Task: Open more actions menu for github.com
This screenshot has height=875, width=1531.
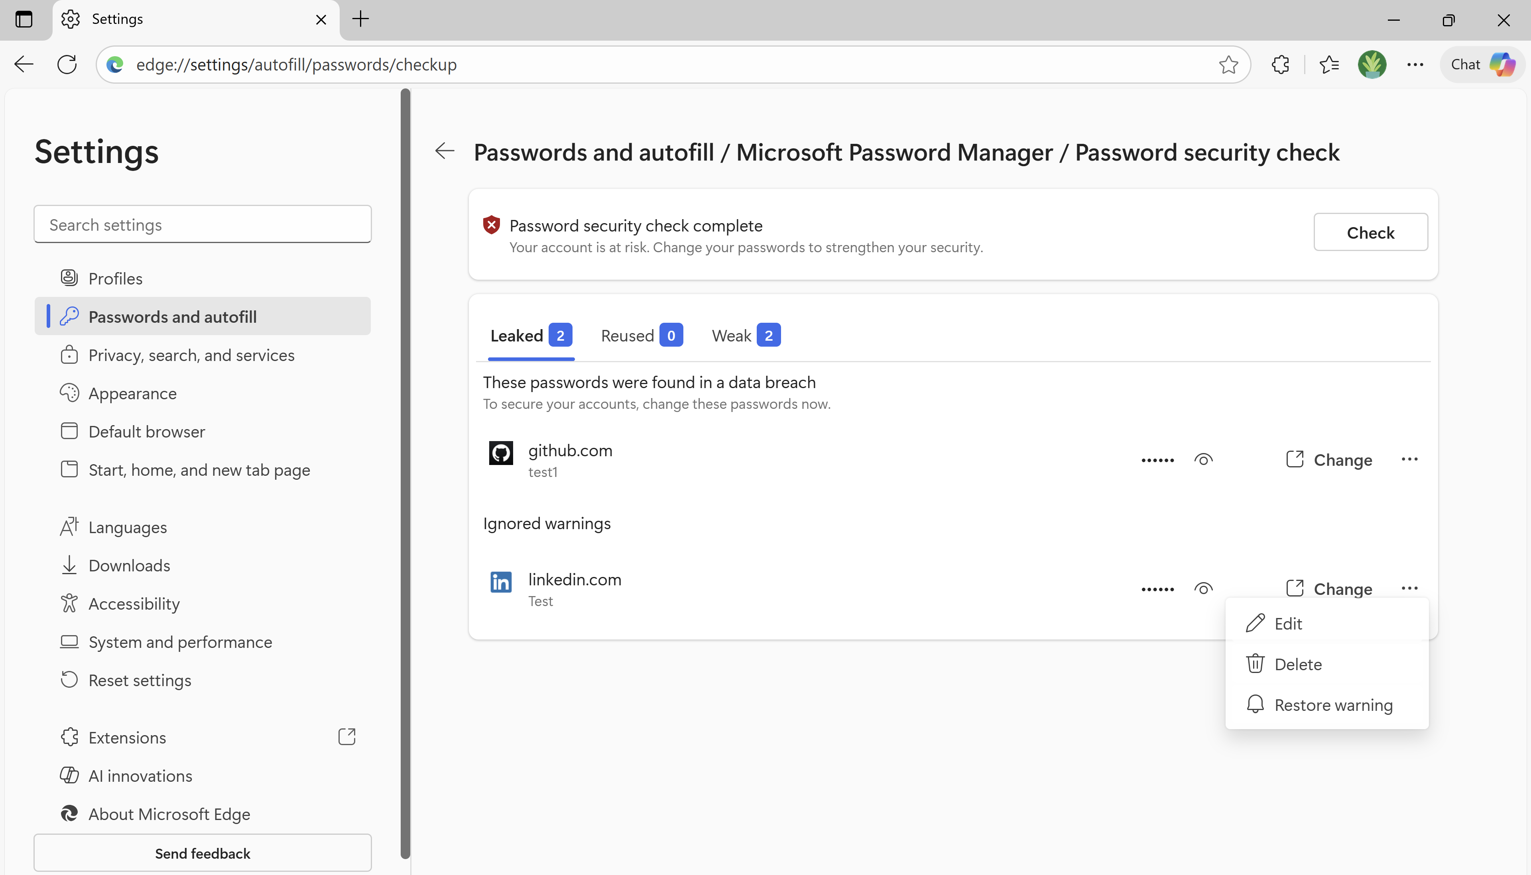Action: click(x=1409, y=460)
